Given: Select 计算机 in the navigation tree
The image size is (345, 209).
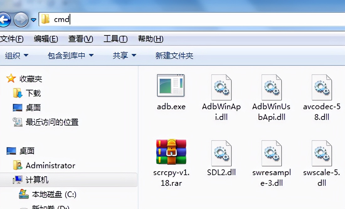Looking at the screenshot, I should 37,180.
